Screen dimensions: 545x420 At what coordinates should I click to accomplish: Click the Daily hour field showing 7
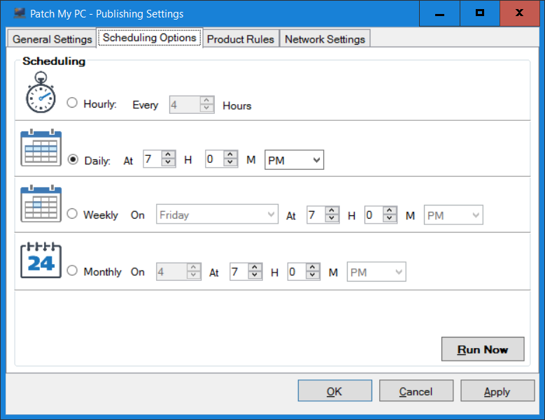153,159
